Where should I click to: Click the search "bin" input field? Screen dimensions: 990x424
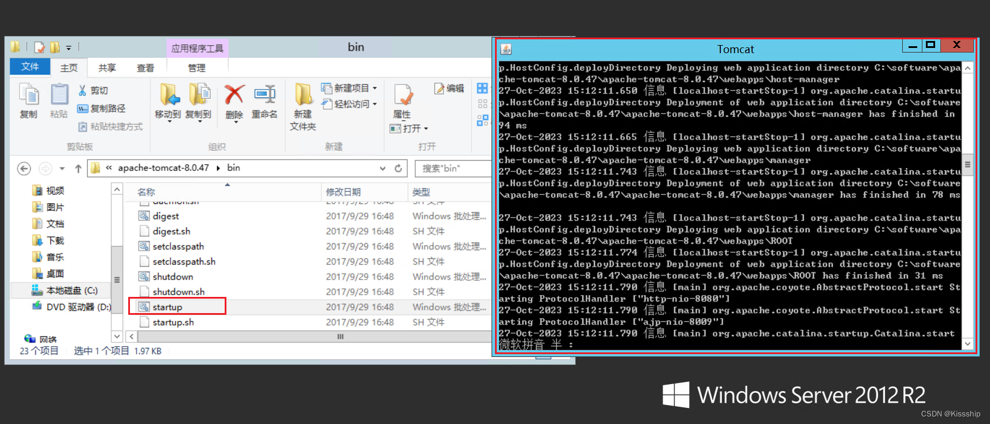point(452,168)
